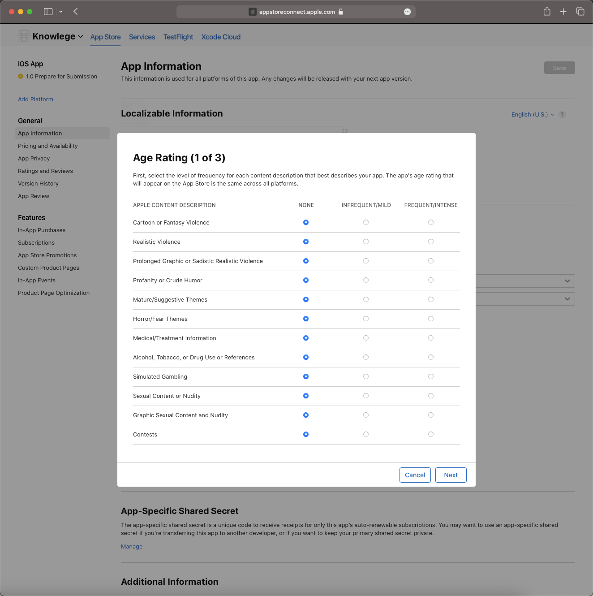Viewport: 593px width, 596px height.
Task: Select Contests Frequent/Intense option
Action: (431, 434)
